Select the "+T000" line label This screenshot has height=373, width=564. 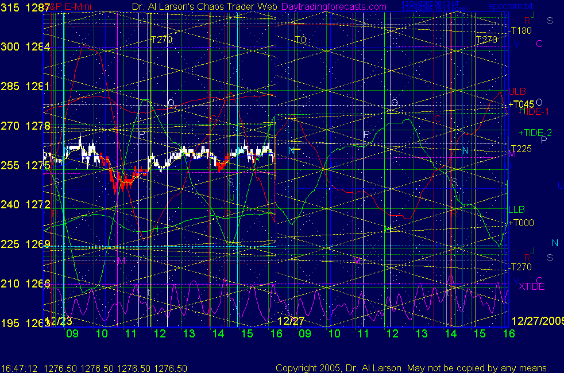coord(521,223)
